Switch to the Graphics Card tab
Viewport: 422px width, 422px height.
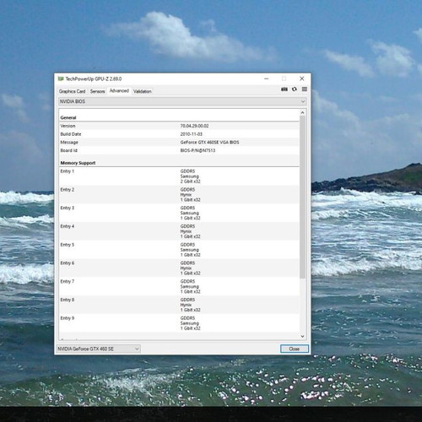72,91
